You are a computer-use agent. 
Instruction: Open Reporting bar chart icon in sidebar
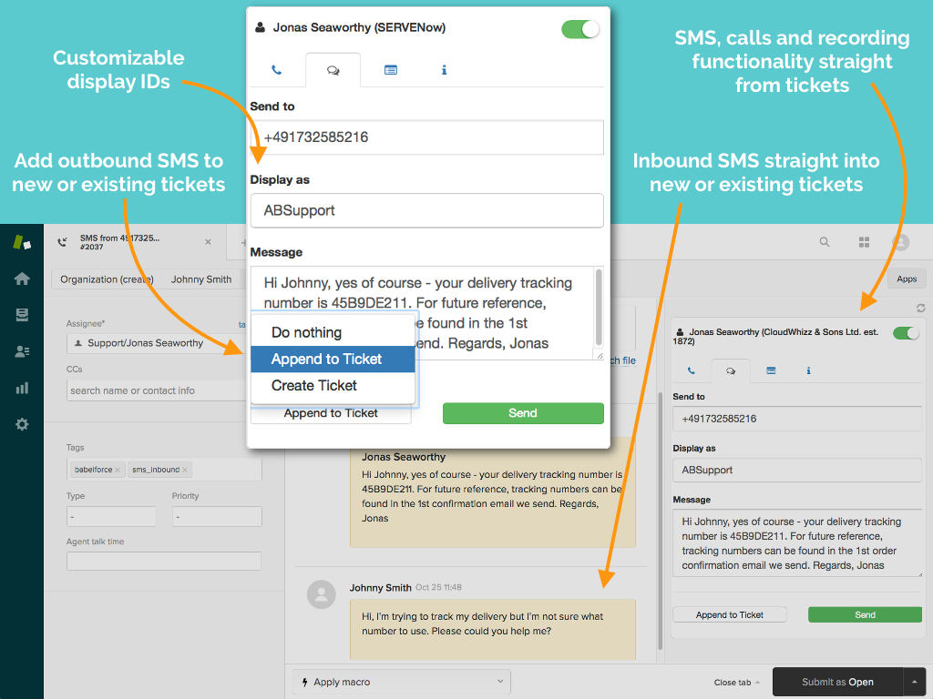(22, 388)
